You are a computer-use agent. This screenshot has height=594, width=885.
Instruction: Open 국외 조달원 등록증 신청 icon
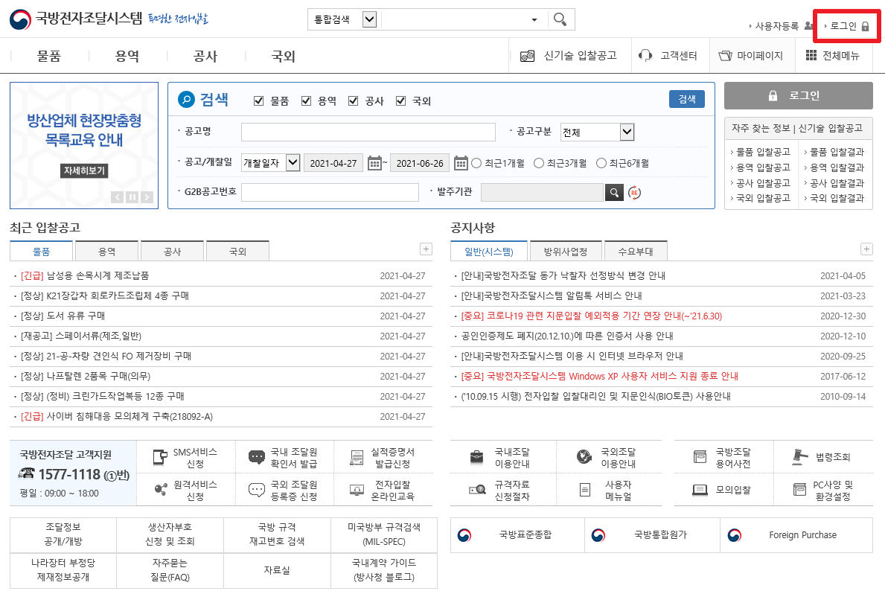coord(257,490)
